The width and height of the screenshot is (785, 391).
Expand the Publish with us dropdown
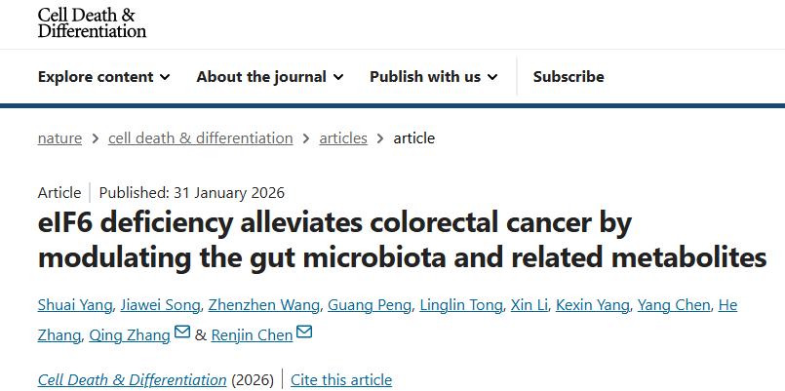[x=434, y=77]
